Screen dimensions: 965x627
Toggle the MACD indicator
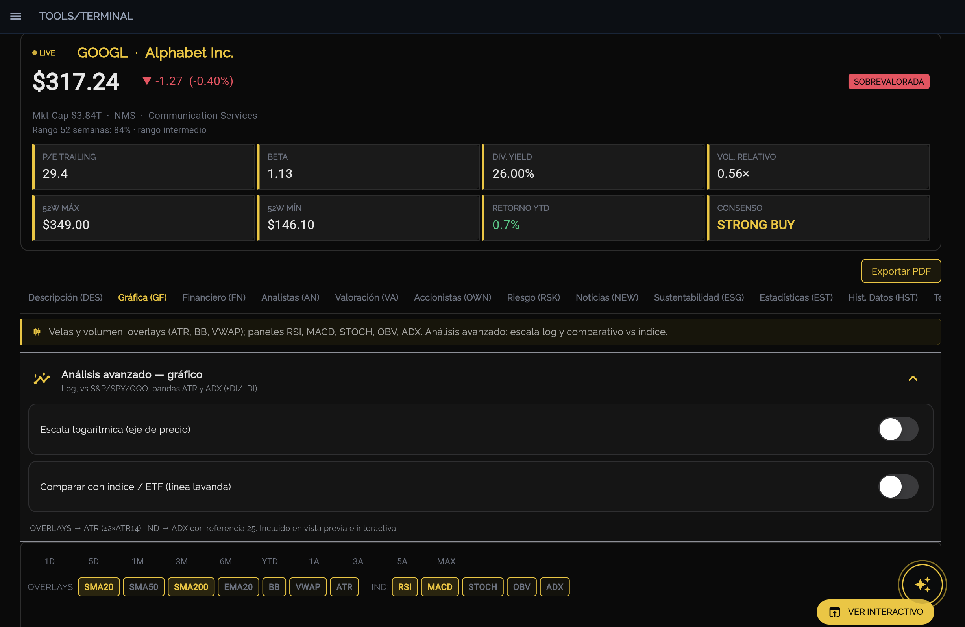click(x=440, y=587)
